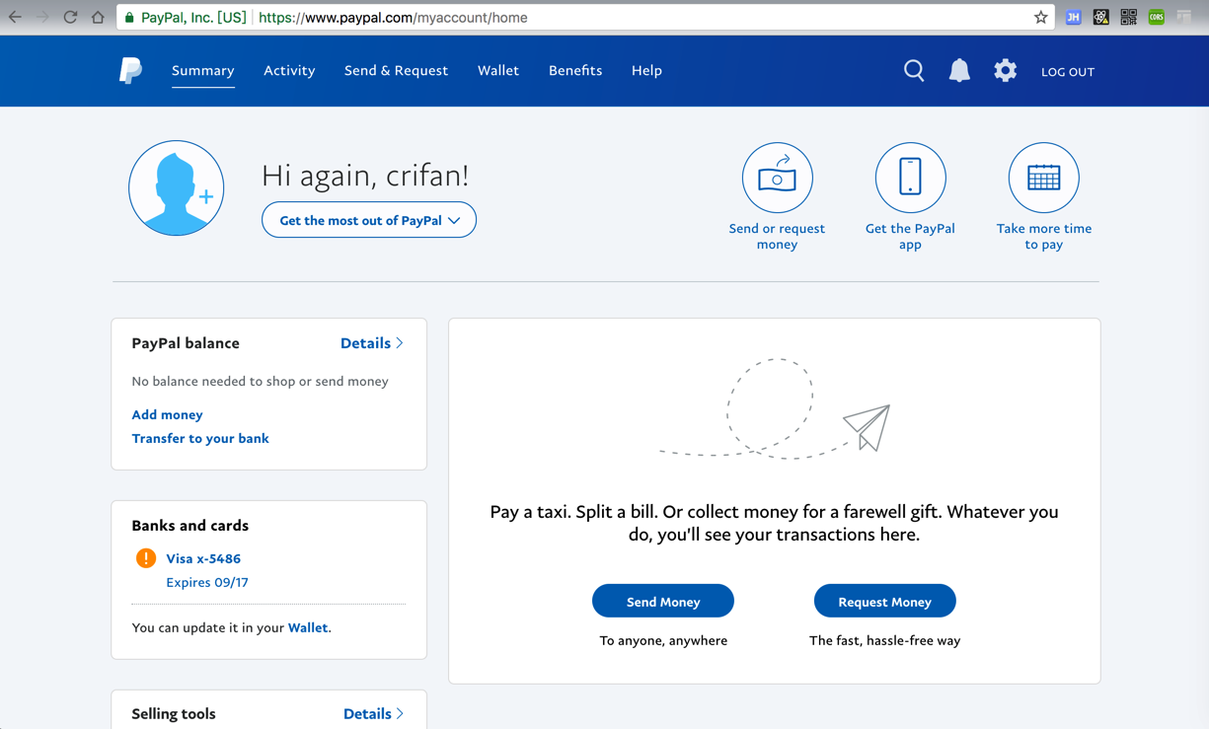Image resolution: width=1209 pixels, height=729 pixels.
Task: Click the PayPal logo icon
Action: click(x=130, y=71)
